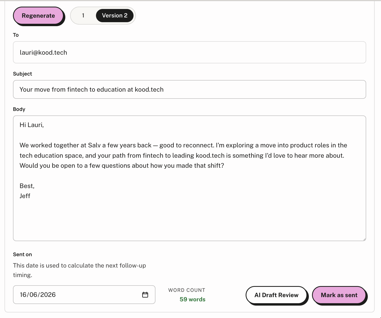Click the 59 words count
This screenshot has width=381, height=318.
coord(192,299)
